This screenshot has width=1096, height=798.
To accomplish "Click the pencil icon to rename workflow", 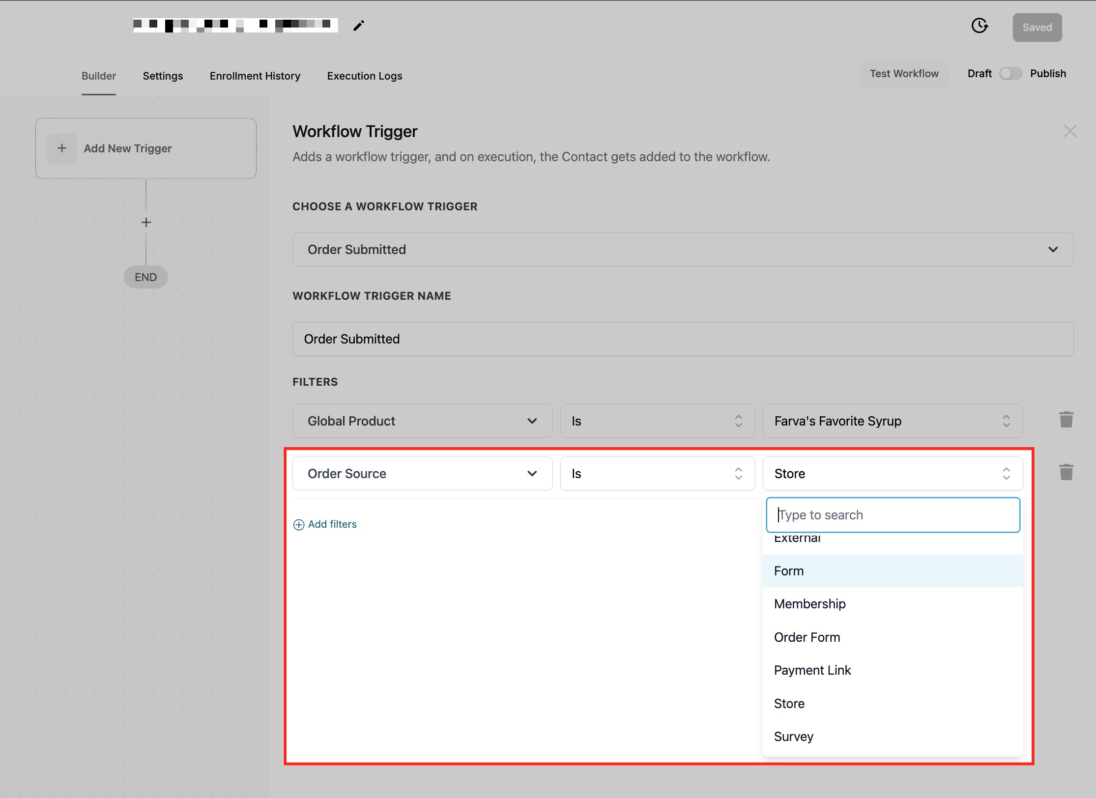I will (359, 26).
